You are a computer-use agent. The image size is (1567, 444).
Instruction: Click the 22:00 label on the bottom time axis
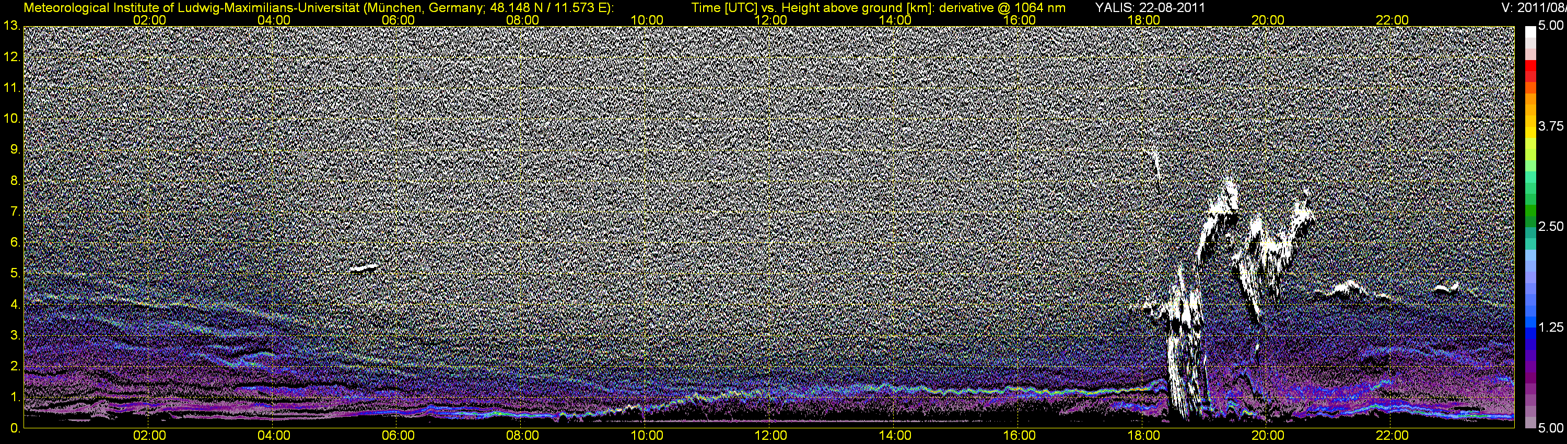(x=1392, y=436)
